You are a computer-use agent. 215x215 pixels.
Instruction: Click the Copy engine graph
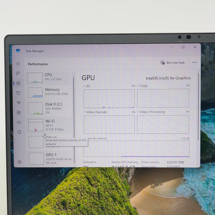pyautogui.click(x=163, y=98)
